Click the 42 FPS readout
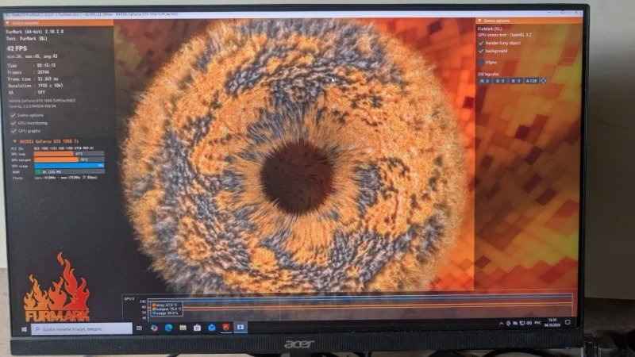The width and height of the screenshot is (635, 357). pyautogui.click(x=17, y=48)
